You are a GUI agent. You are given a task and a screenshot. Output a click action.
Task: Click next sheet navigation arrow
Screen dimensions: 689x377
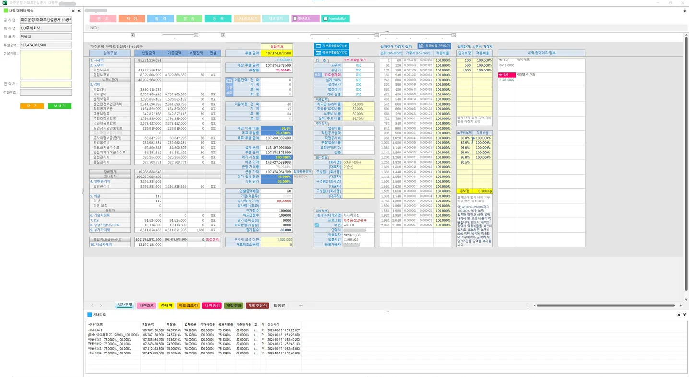point(101,306)
